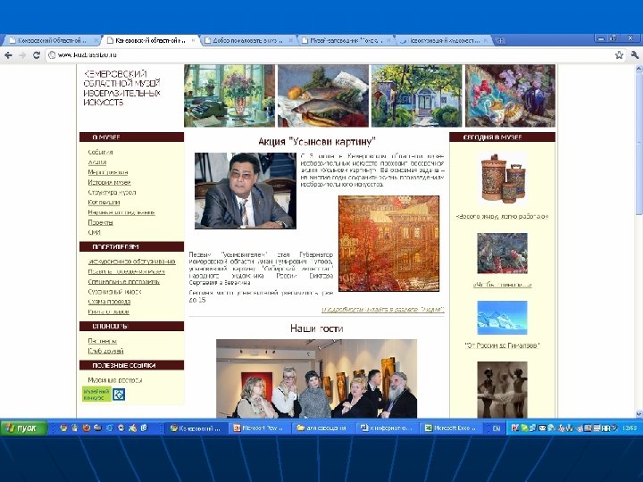Open the Мероприятия sidebar link
The height and width of the screenshot is (482, 643).
107,172
